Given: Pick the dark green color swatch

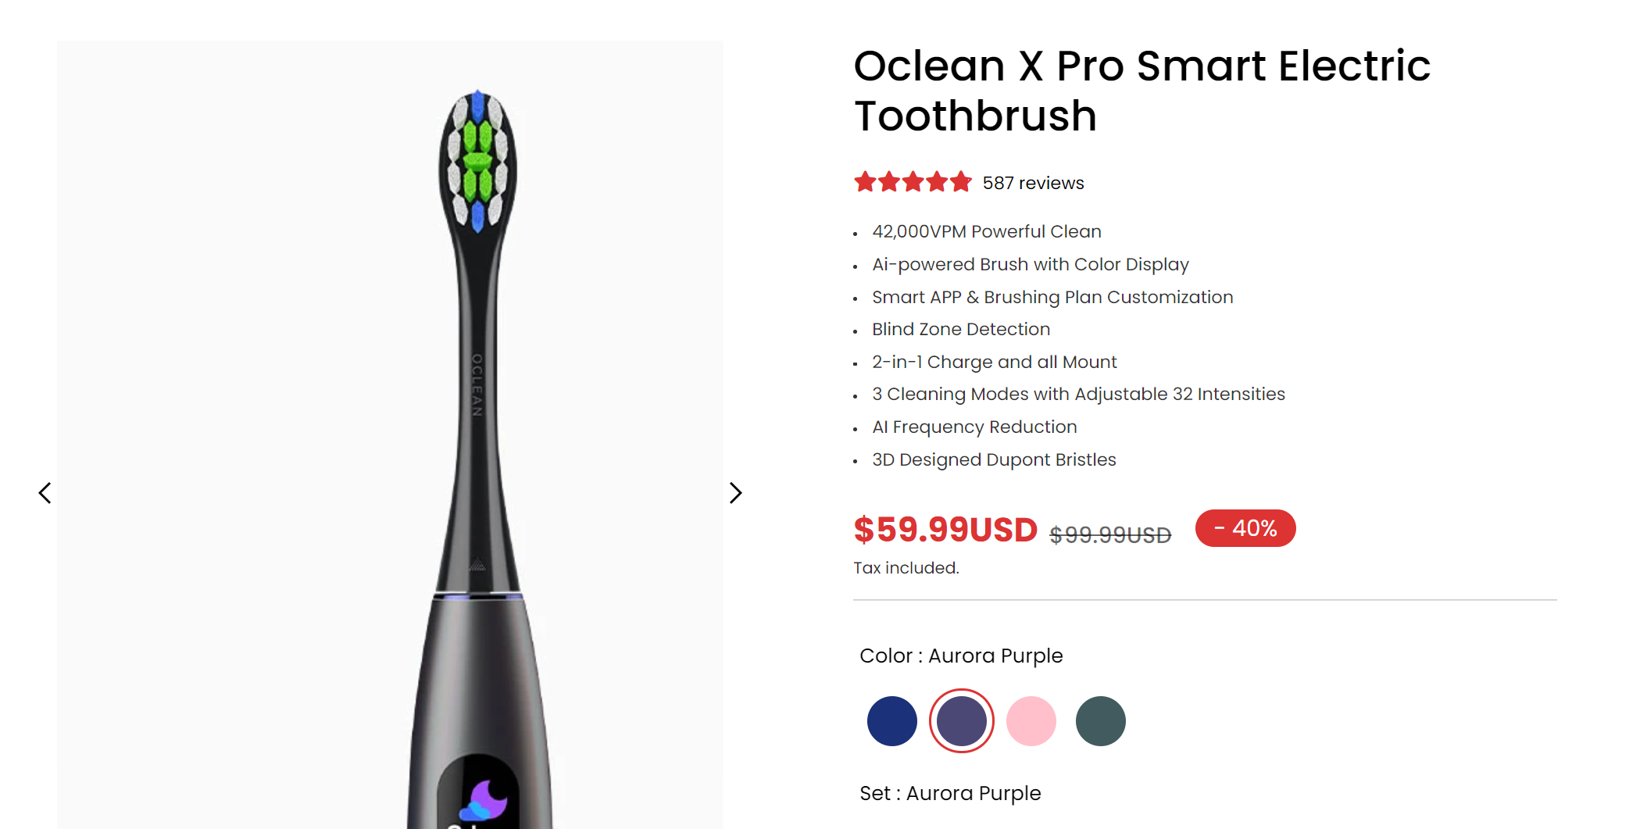Looking at the screenshot, I should [1100, 721].
